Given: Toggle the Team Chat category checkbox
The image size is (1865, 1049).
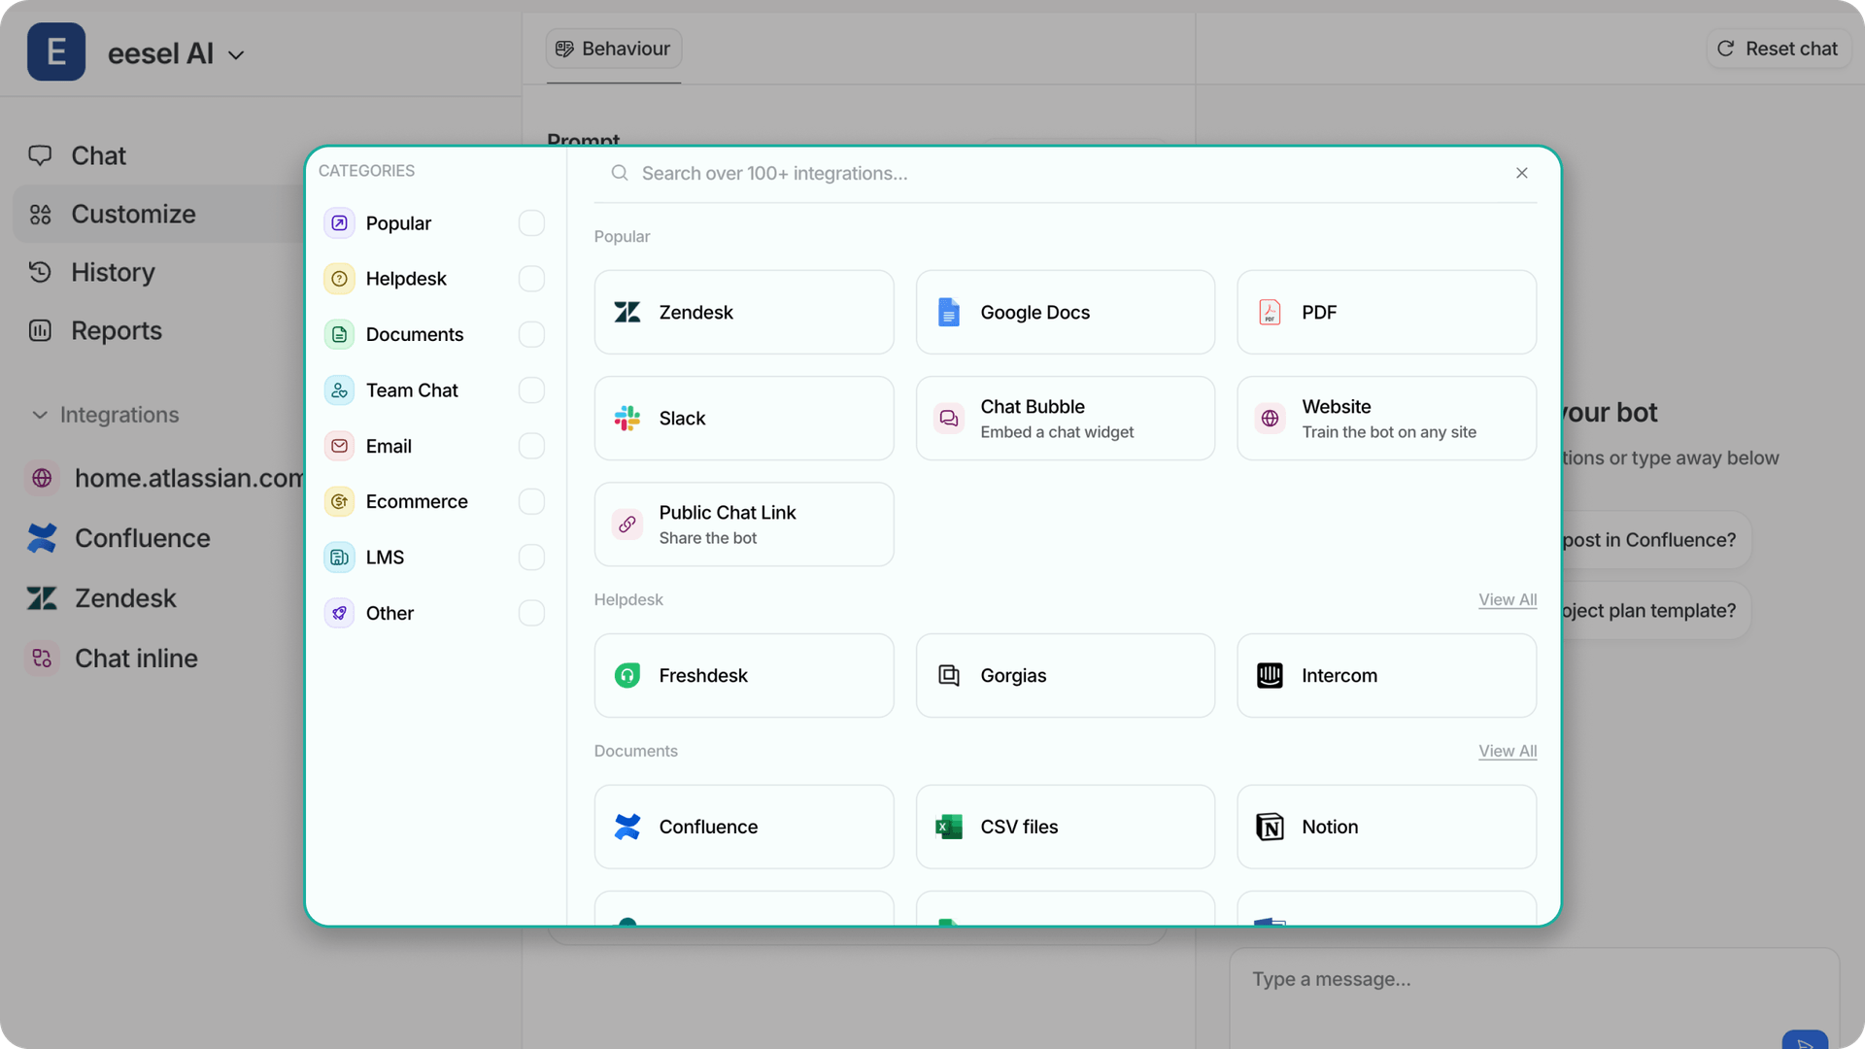Looking at the screenshot, I should coord(531,390).
